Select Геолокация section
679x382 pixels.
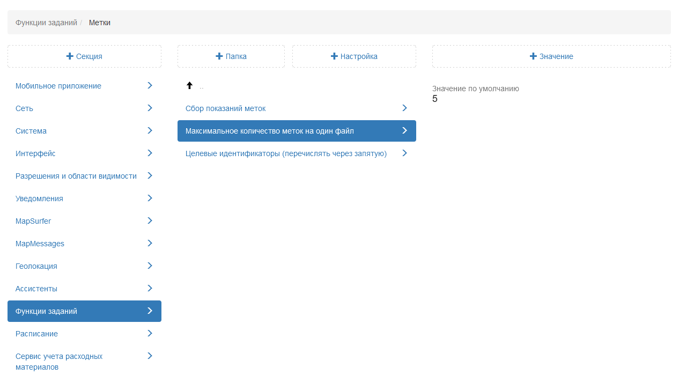point(84,266)
